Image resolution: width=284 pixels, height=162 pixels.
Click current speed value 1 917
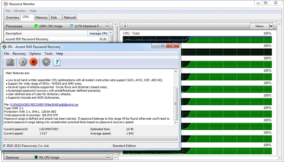[43, 133]
